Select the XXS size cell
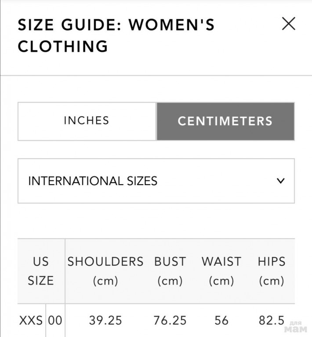Viewport: 312px width, 337px height. [x=31, y=320]
